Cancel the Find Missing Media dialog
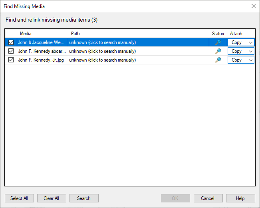 coord(208,198)
